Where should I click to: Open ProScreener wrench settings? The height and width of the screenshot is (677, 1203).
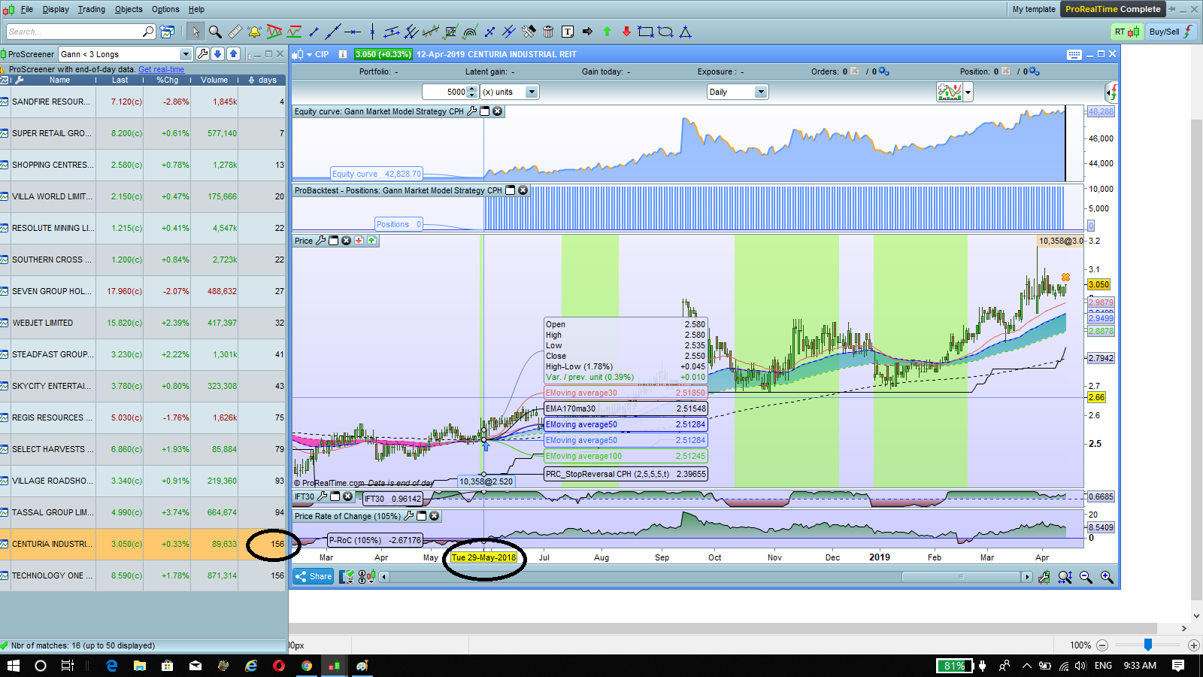pyautogui.click(x=202, y=54)
